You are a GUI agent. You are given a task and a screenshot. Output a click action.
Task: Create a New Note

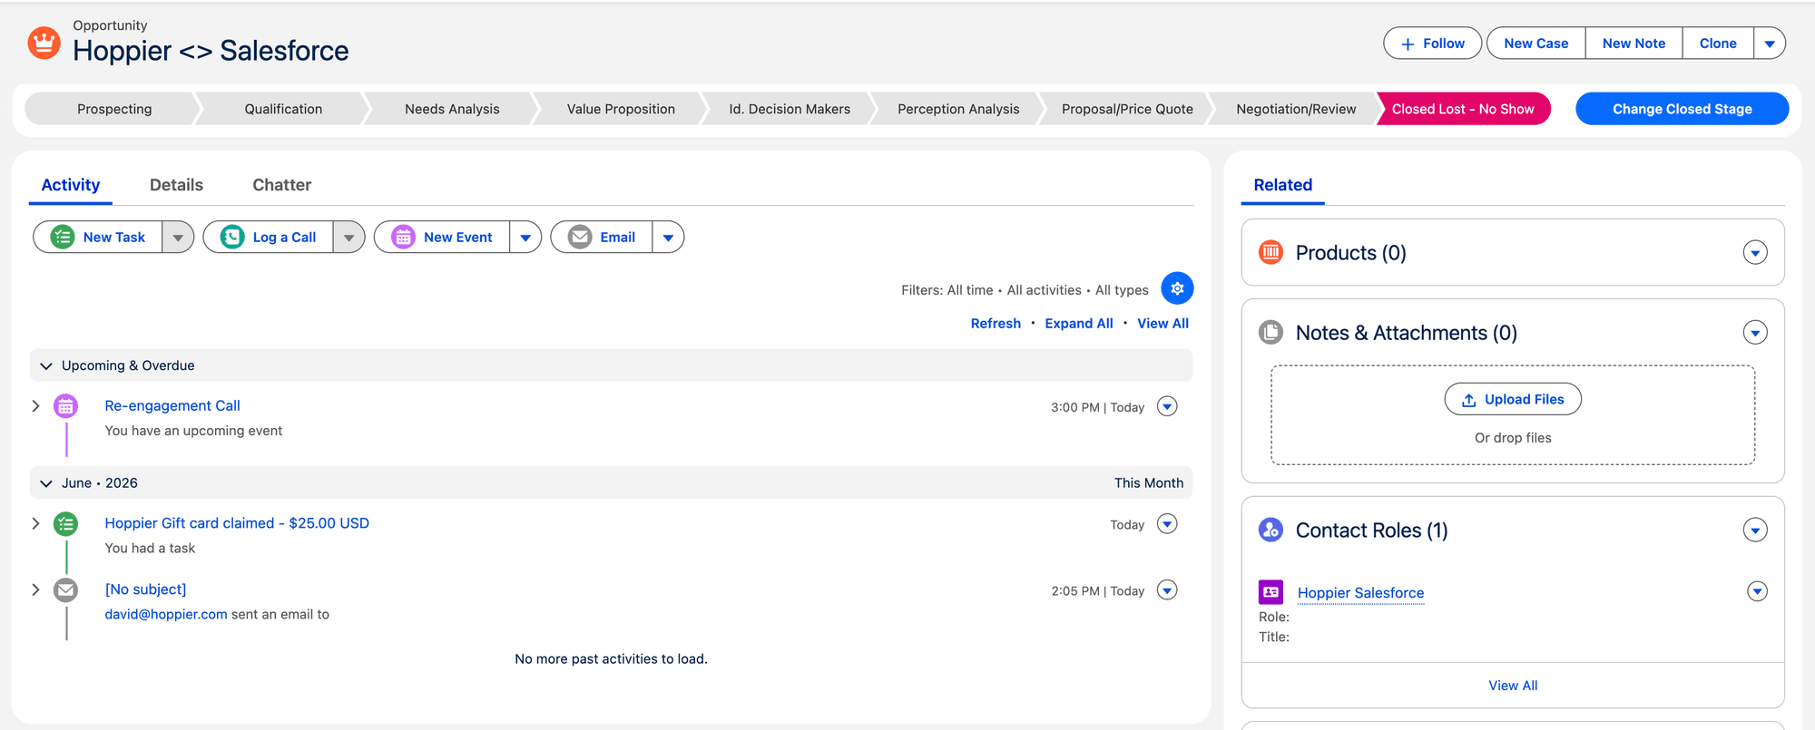(x=1633, y=44)
